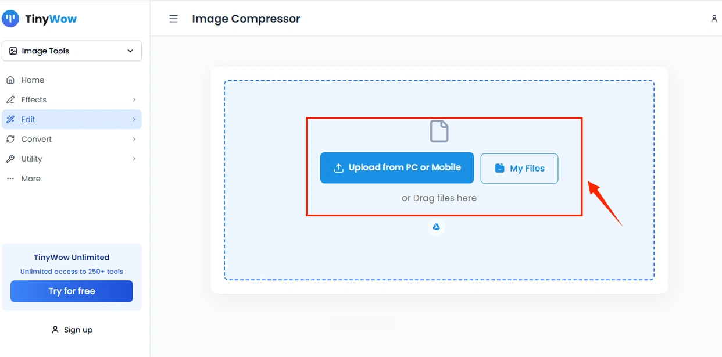Expand the Utility submenu chevron

[x=134, y=159]
